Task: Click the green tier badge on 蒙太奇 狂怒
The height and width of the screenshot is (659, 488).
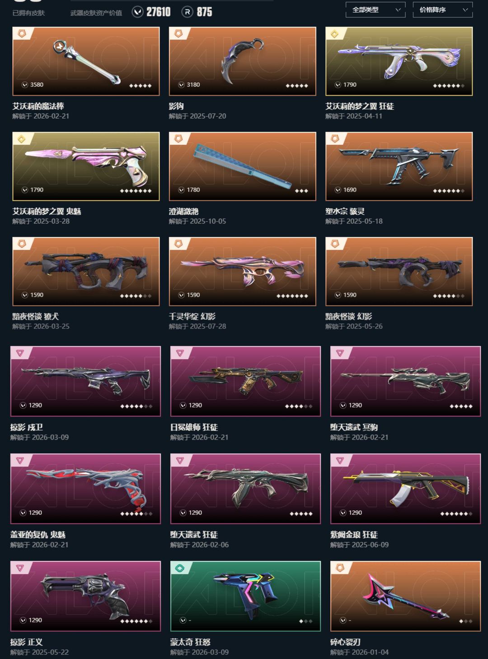Action: [179, 568]
